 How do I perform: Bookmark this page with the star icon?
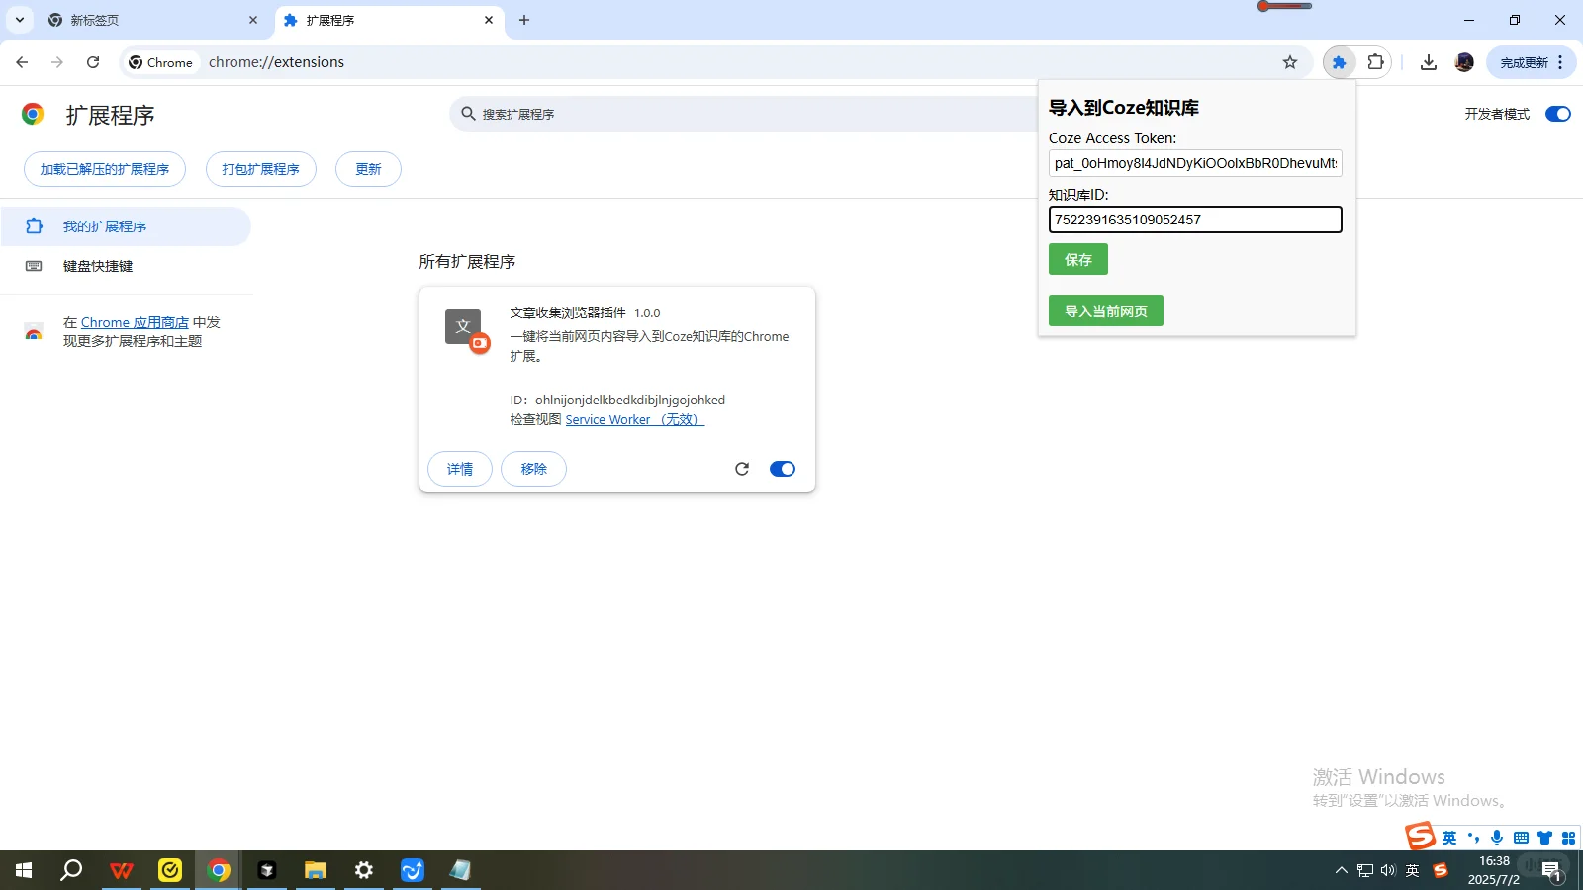(x=1290, y=62)
